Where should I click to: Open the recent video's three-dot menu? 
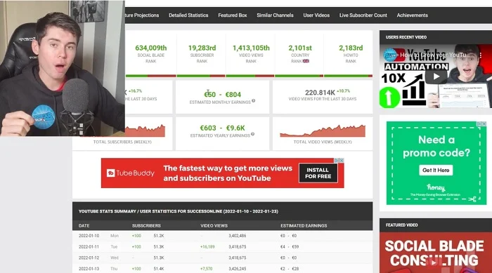[x=480, y=55]
